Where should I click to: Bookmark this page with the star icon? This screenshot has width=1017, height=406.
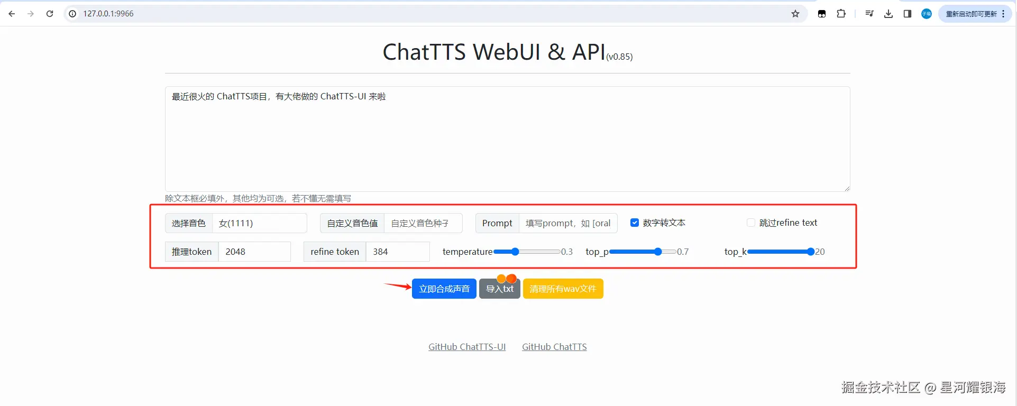795,14
